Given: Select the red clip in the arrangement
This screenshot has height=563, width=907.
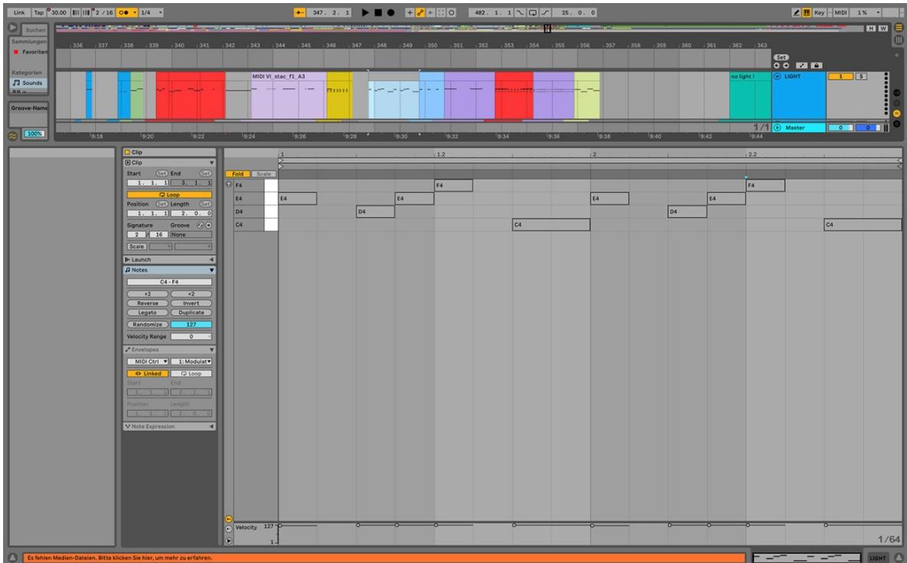Looking at the screenshot, I should pyautogui.click(x=190, y=95).
